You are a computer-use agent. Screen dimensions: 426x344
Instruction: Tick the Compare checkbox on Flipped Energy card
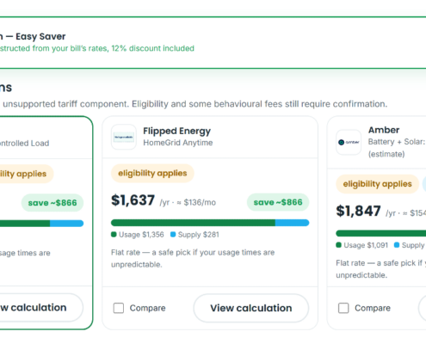(119, 308)
